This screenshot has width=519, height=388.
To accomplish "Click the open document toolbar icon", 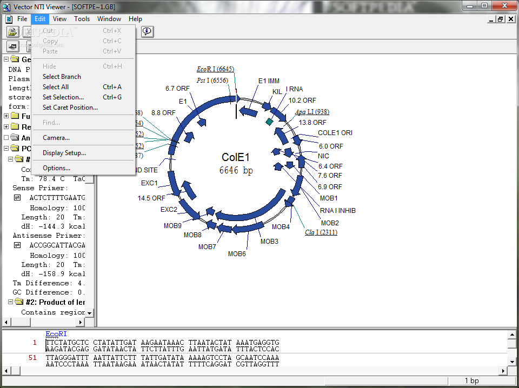I will click(x=12, y=31).
